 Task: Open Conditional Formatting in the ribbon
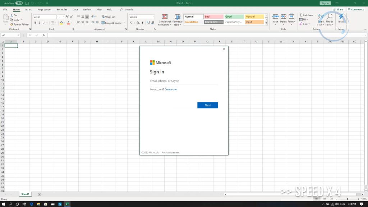point(165,20)
